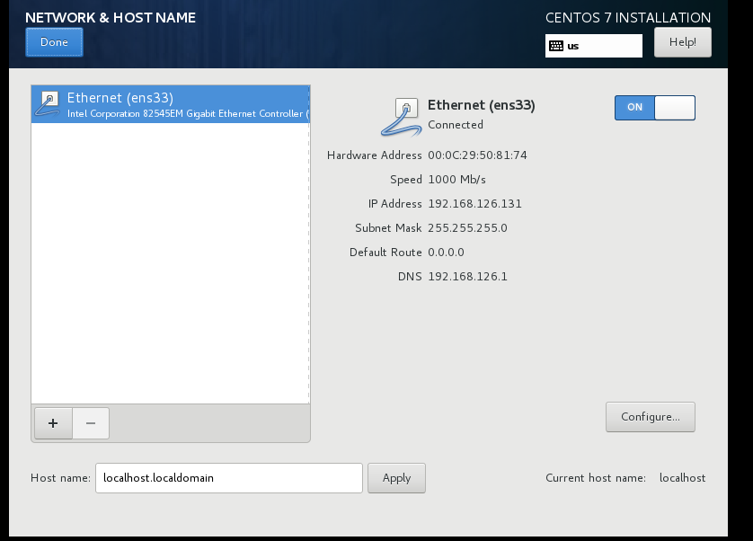Open the Configure... dialog

point(651,417)
